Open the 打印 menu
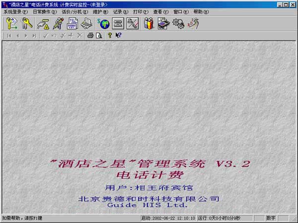This screenshot has height=223, width=298. click(x=141, y=12)
